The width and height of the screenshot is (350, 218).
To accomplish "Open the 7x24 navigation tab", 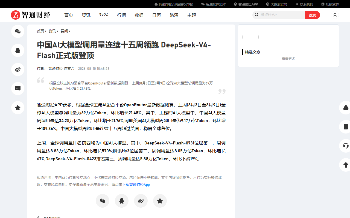I will [104, 15].
